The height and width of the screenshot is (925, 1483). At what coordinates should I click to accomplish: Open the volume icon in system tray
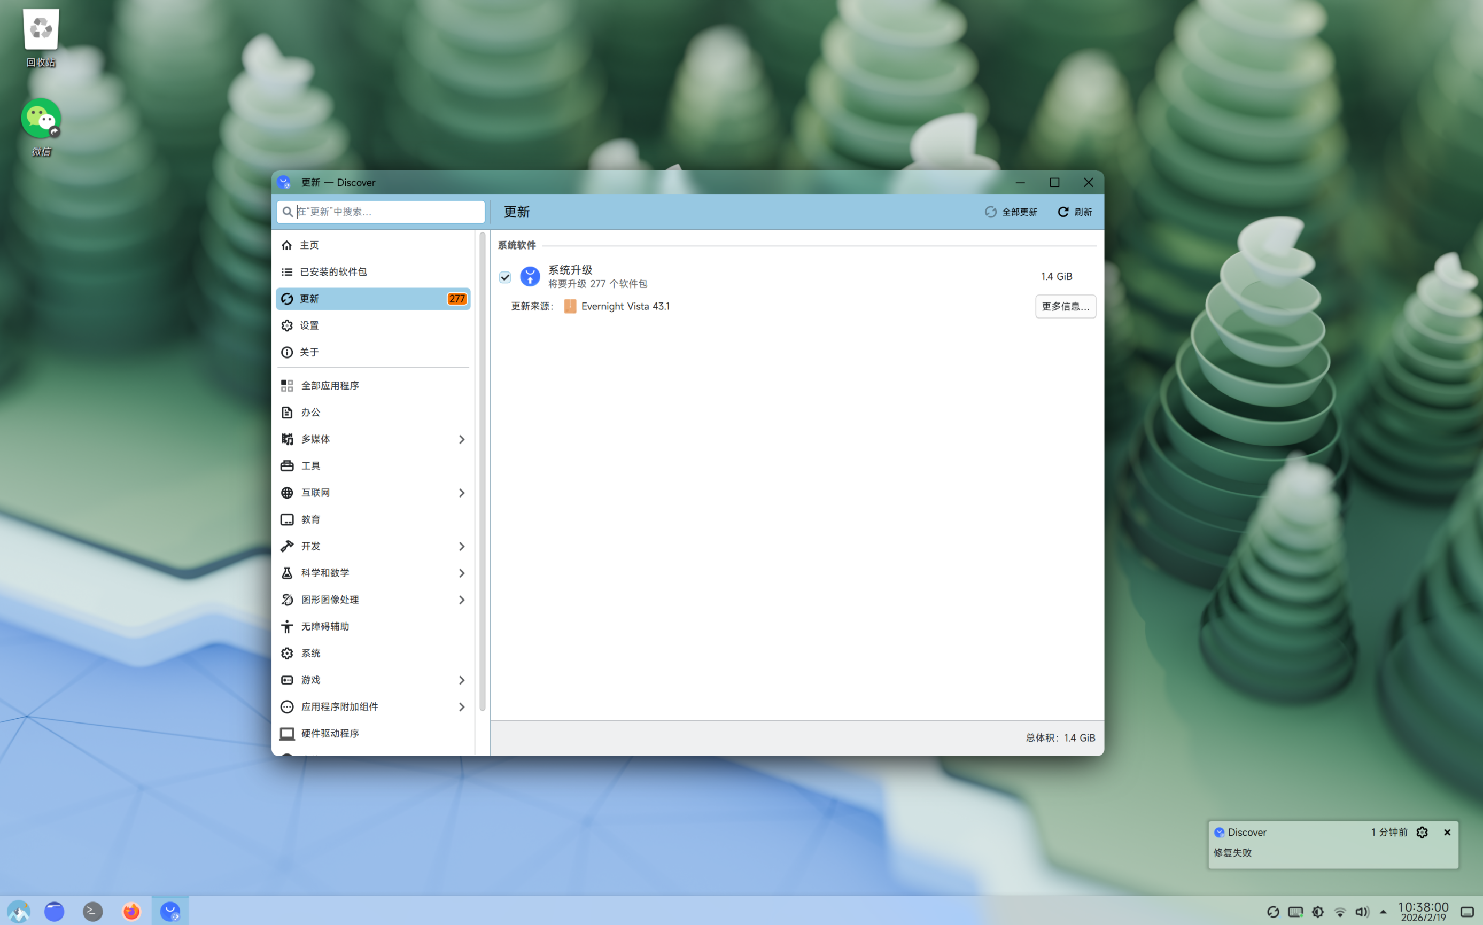click(1361, 912)
